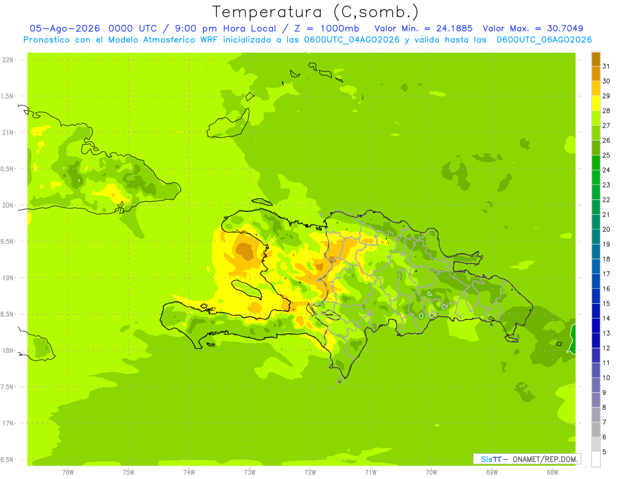Click the longitude label "76W"
This screenshot has width=620, height=479.
click(68, 472)
